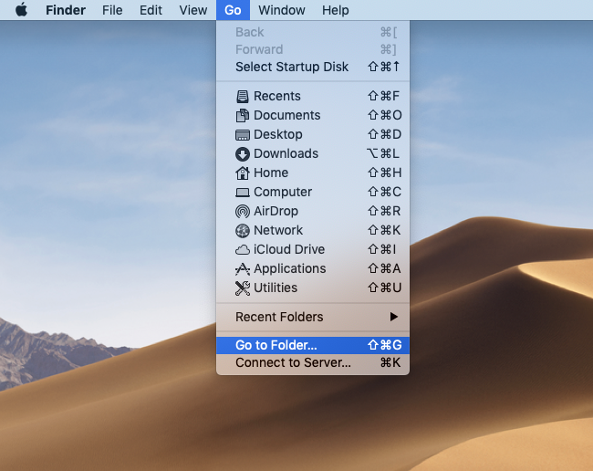The width and height of the screenshot is (593, 471).
Task: Click the ⇧⌘U shortcut beside Utilities
Action: pyautogui.click(x=385, y=288)
